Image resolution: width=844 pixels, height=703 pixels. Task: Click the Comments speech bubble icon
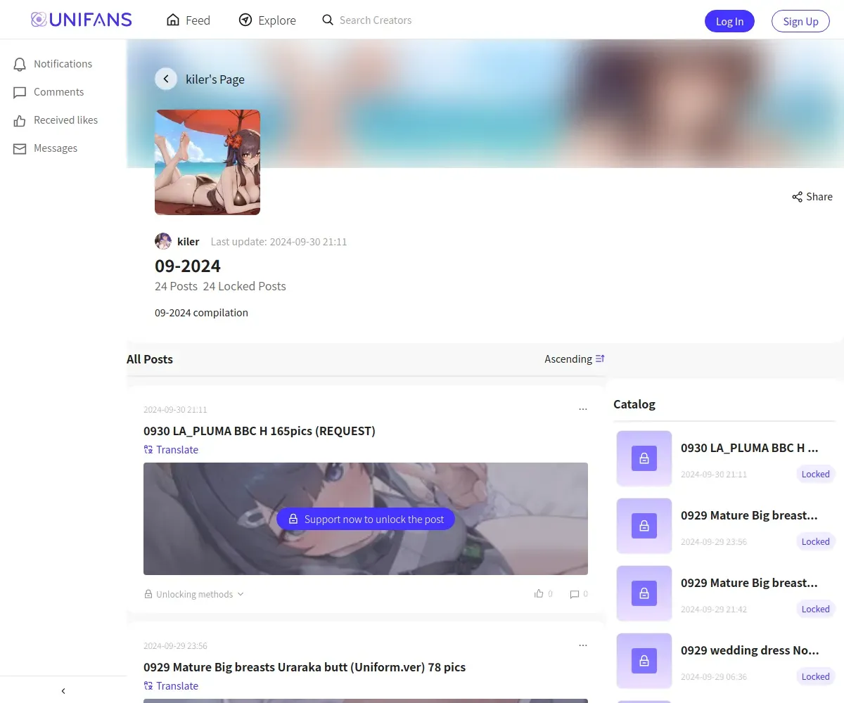pyautogui.click(x=20, y=93)
